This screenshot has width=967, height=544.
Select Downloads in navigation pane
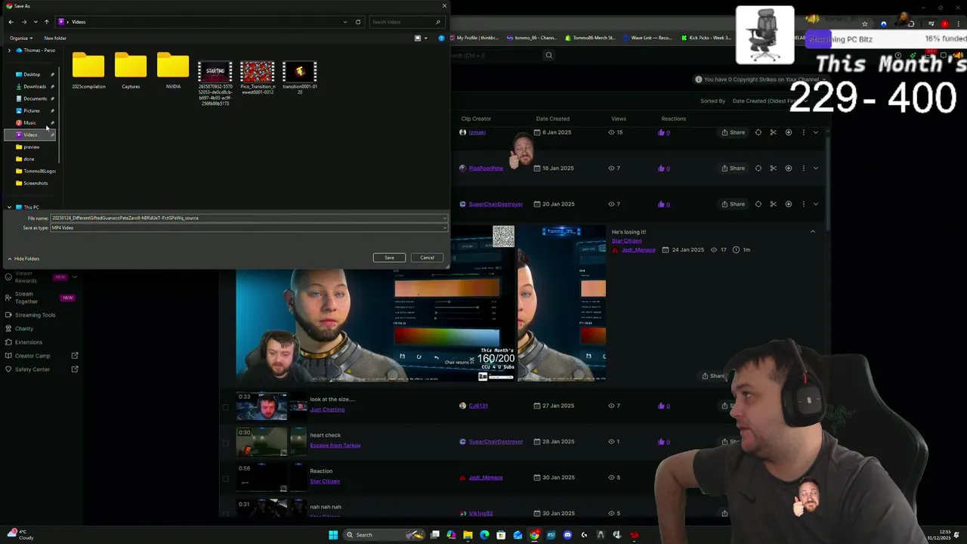[34, 86]
